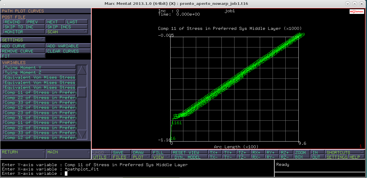Open the UTILS menu
The width and height of the screenshot is (367, 178).
pyautogui.click(x=101, y=157)
